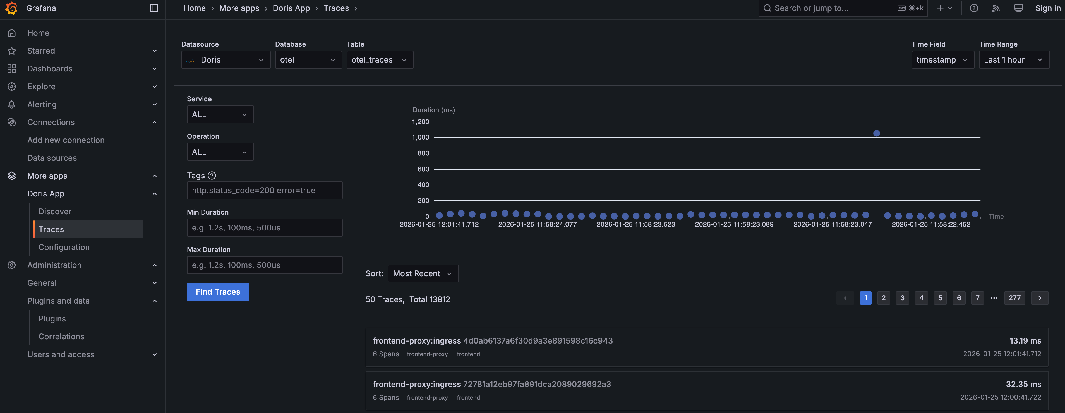
Task: Open Discover in Doris App menu
Action: click(x=55, y=212)
